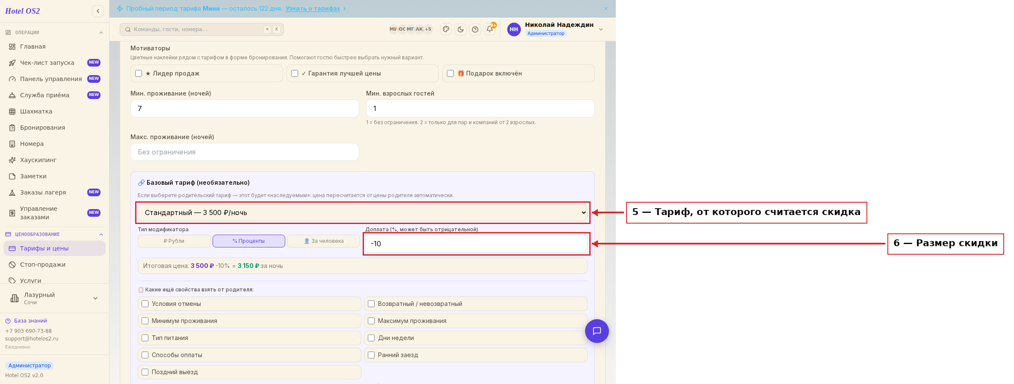Open the base tariff Стандартный dropdown
The width and height of the screenshot is (1014, 384).
click(363, 212)
